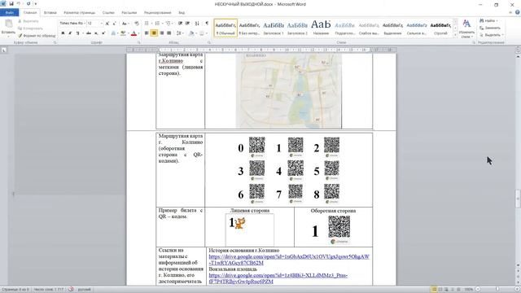The width and height of the screenshot is (521, 293).
Task: Toggle underline formatting
Action: [78, 33]
